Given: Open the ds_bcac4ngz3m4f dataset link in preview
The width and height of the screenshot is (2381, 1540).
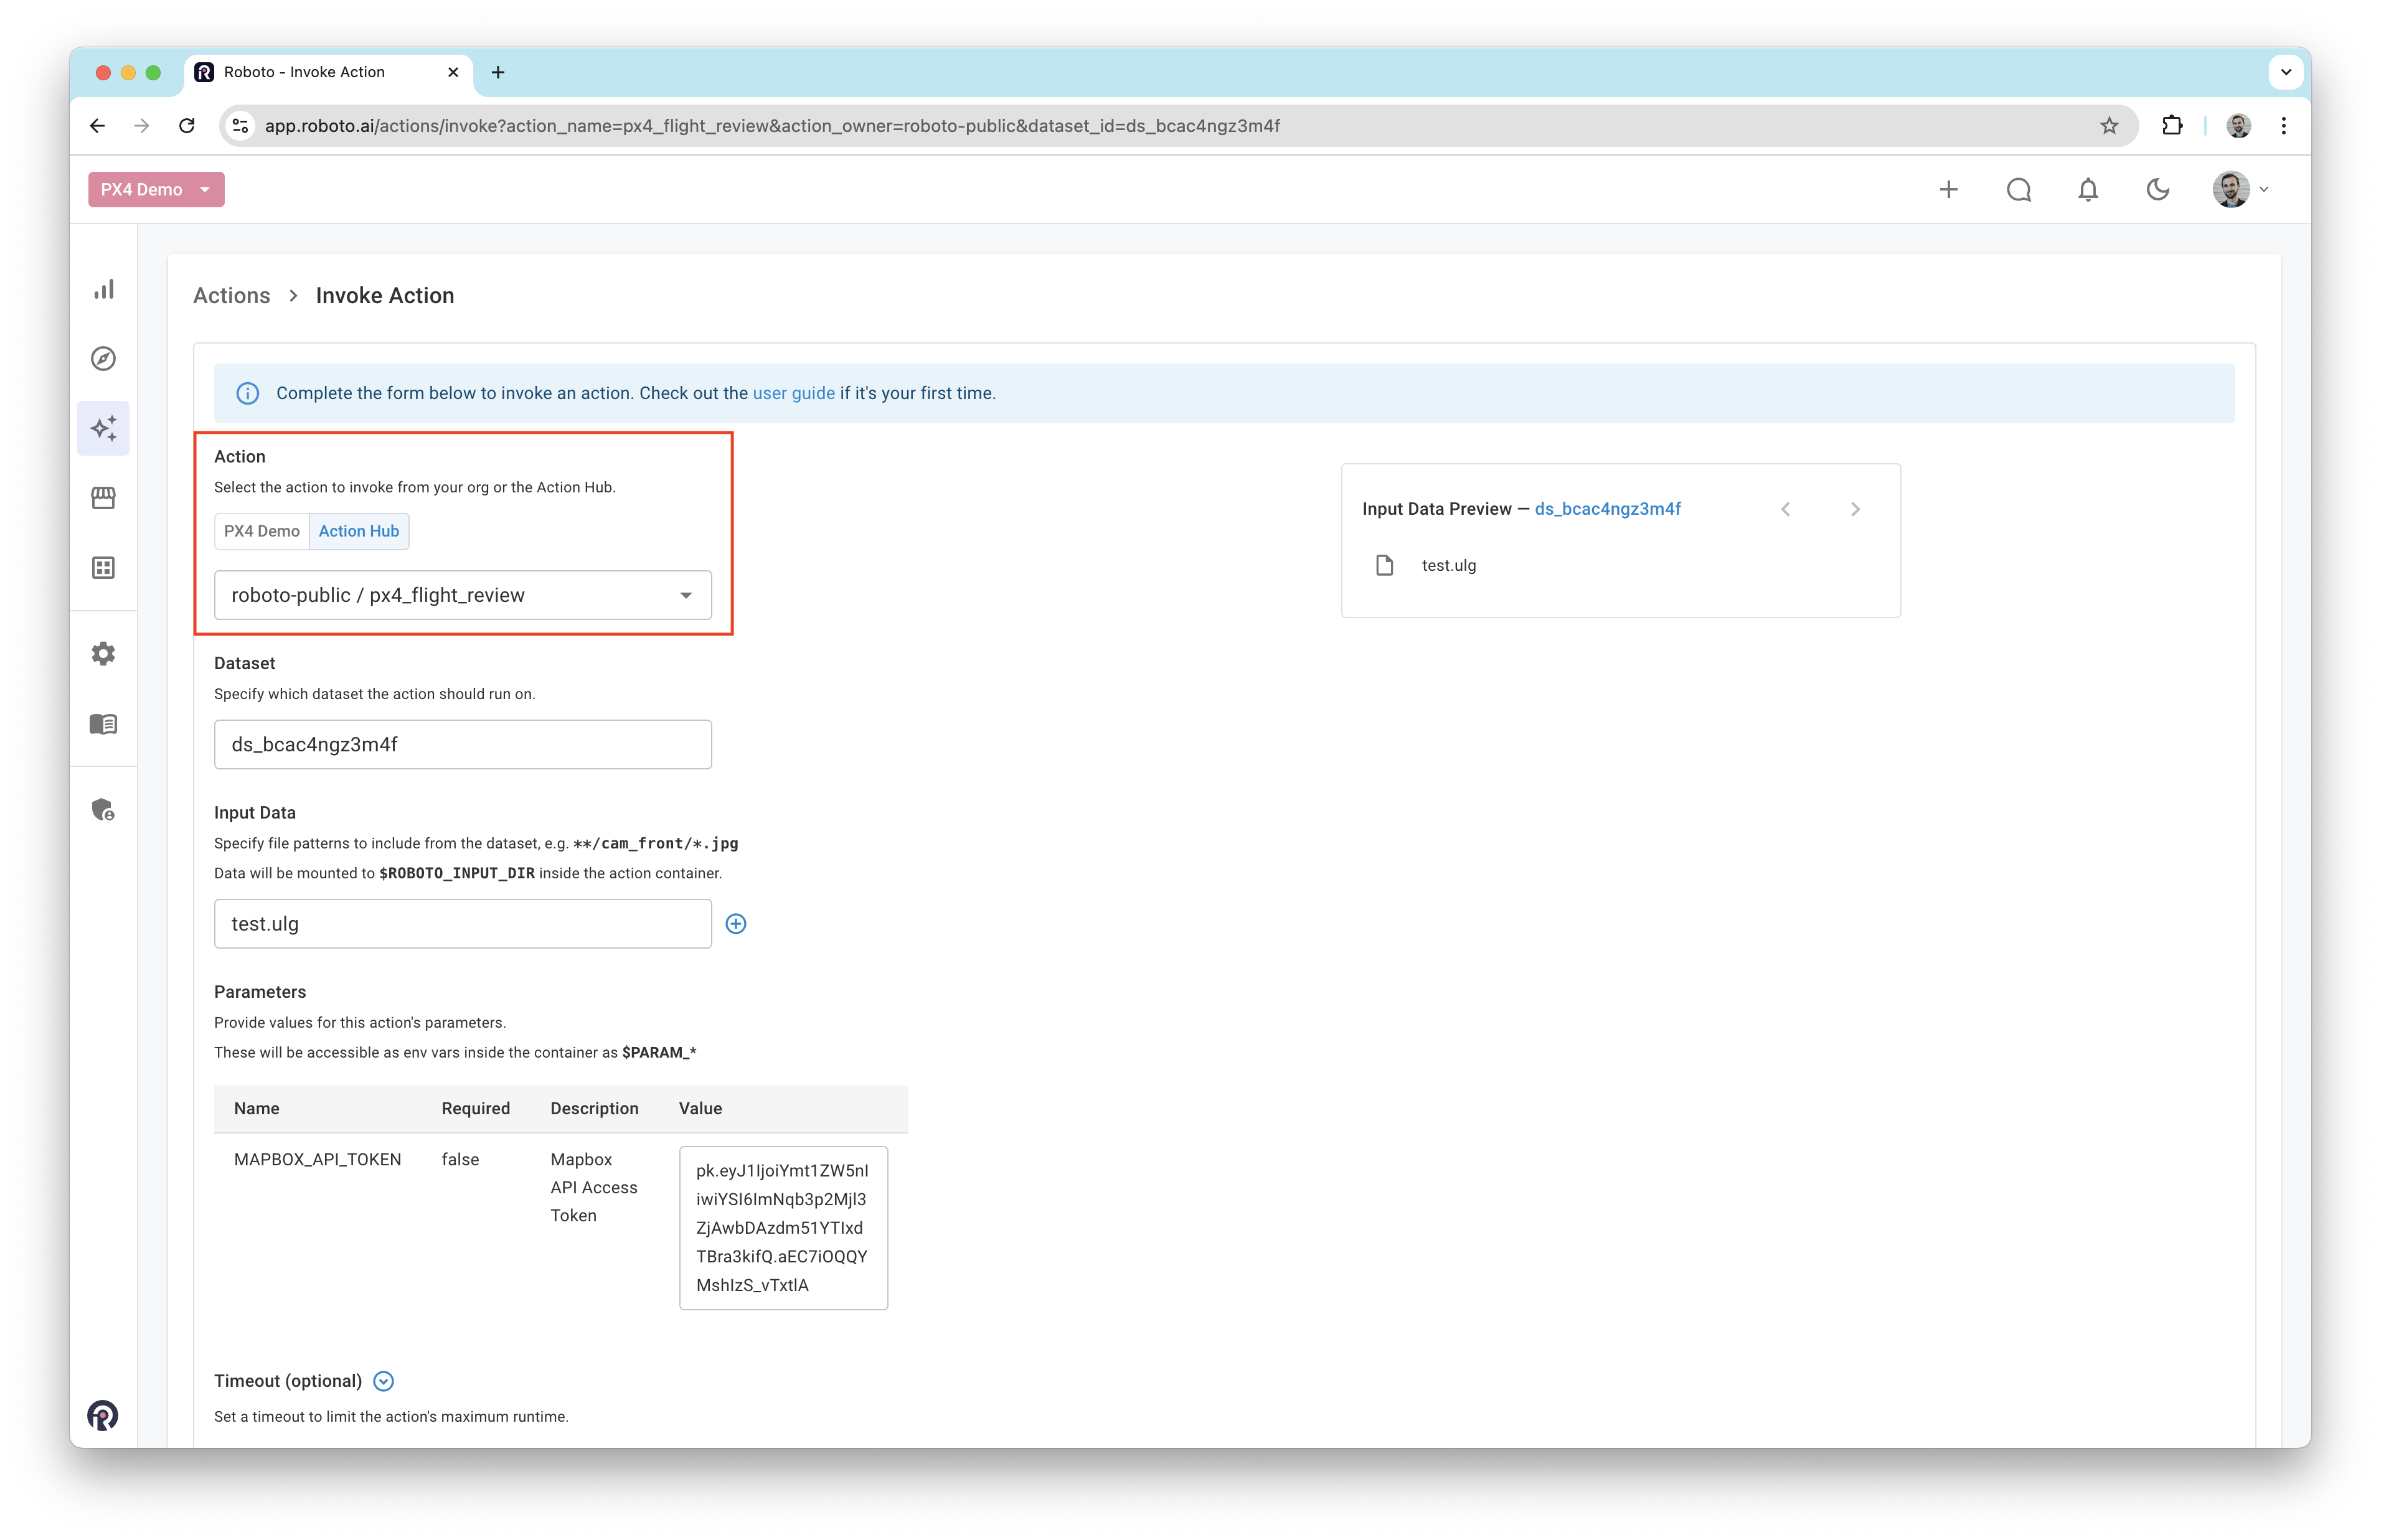Looking at the screenshot, I should point(1607,509).
